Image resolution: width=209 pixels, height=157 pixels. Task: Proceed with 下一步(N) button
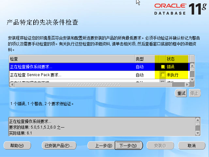[x=129, y=145]
